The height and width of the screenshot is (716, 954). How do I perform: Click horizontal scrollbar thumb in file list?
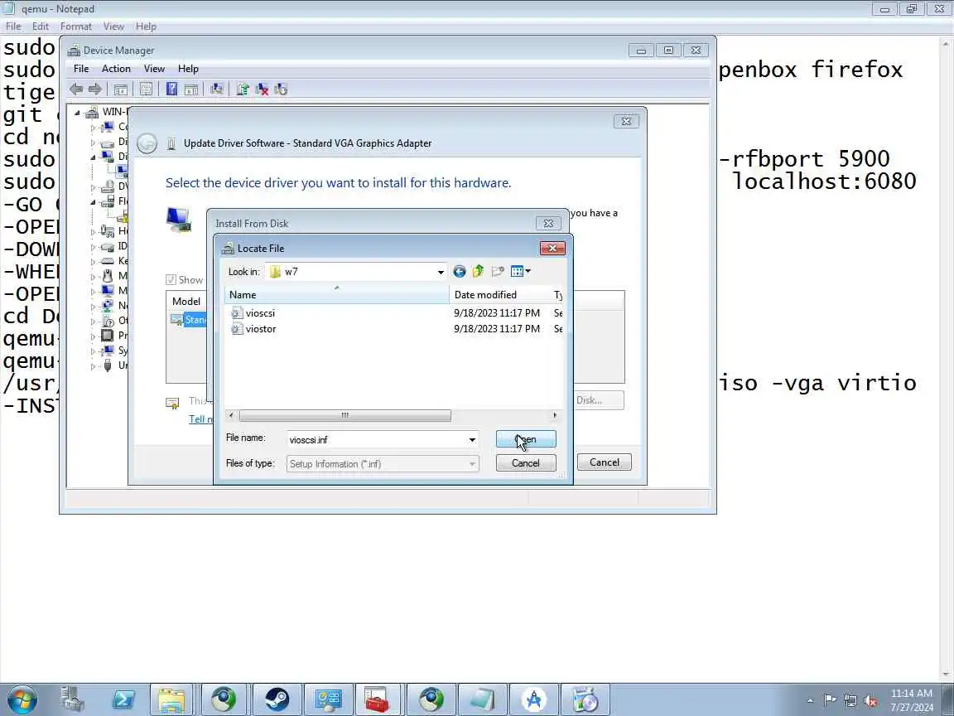pyautogui.click(x=345, y=415)
